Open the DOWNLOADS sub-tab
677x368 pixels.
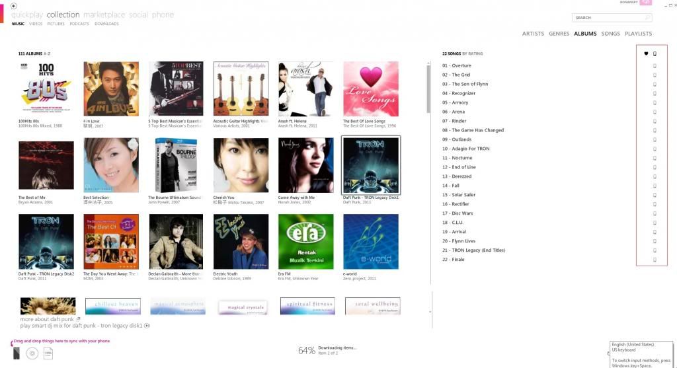(x=106, y=24)
